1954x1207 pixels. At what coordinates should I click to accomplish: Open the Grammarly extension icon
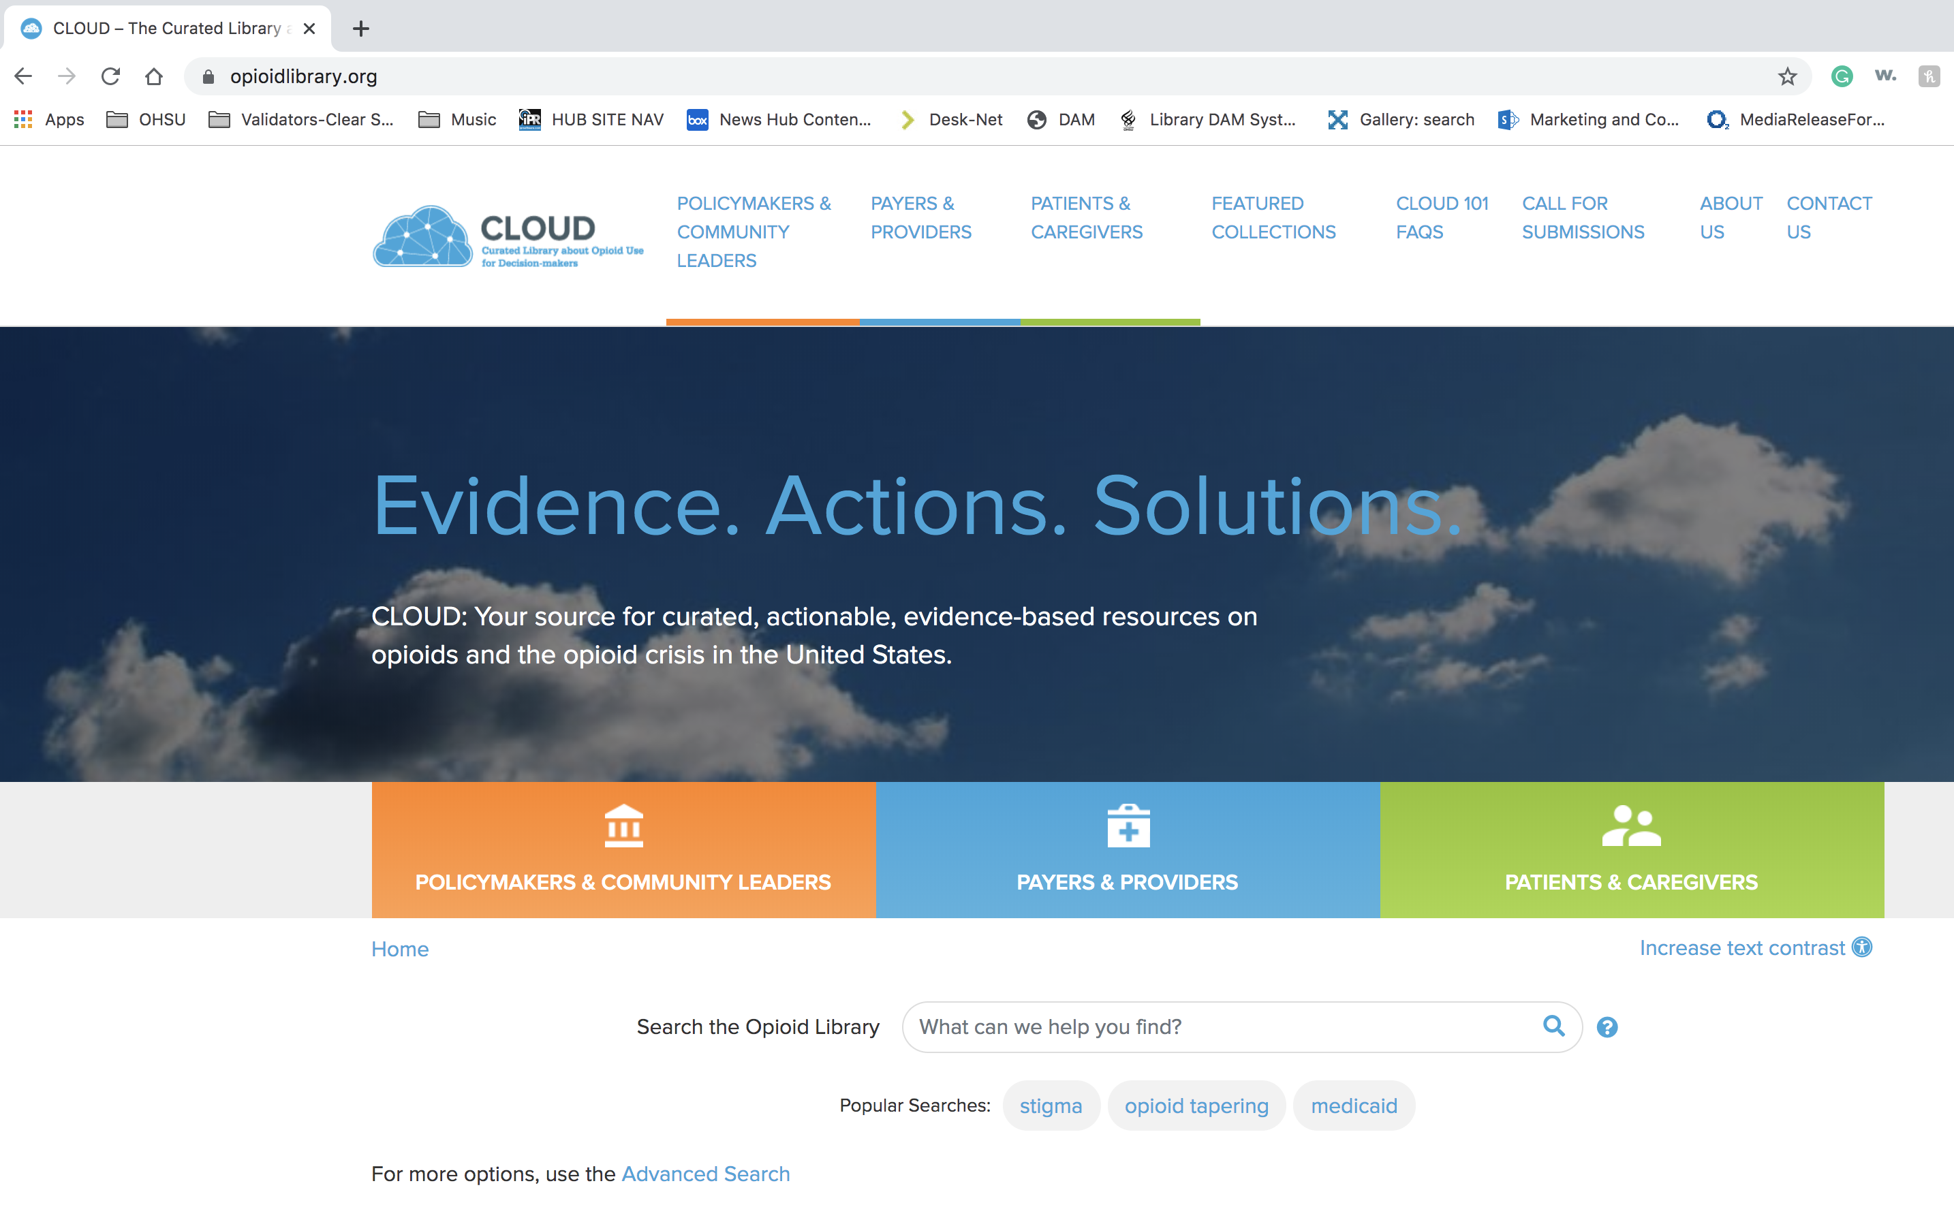pos(1842,76)
